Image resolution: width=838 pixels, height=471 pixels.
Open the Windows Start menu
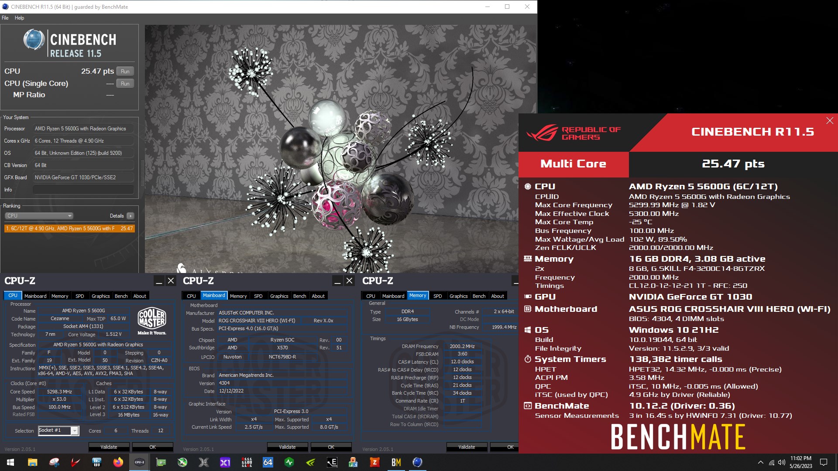coord(10,462)
